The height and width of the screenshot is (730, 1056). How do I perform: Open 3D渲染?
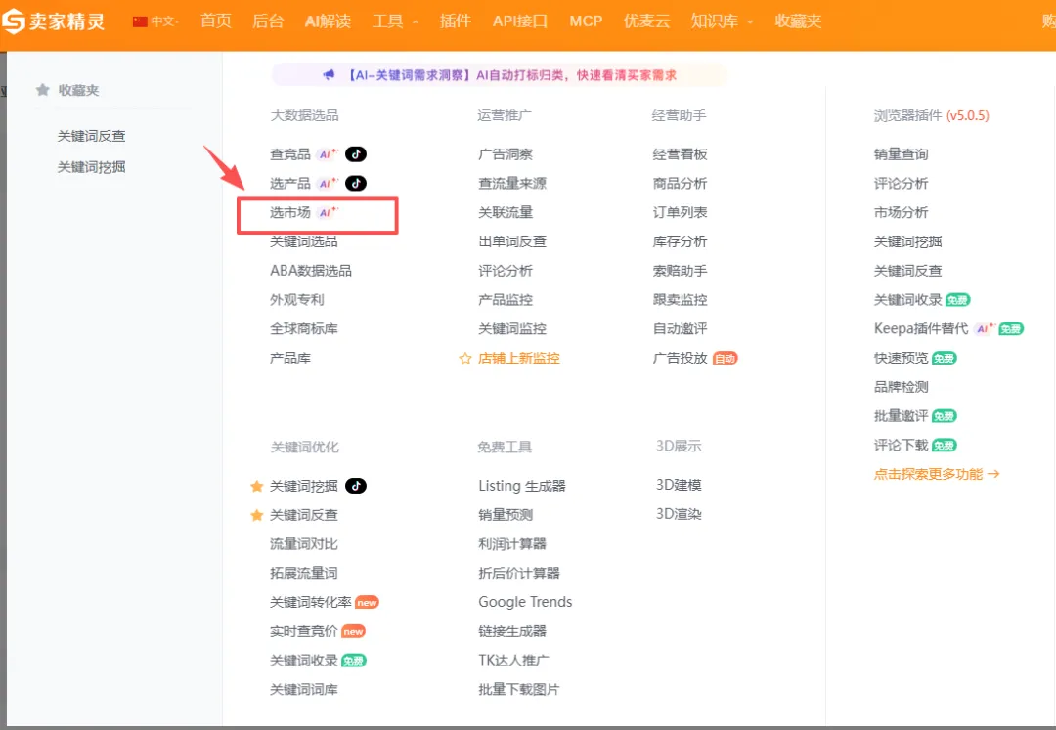(x=679, y=514)
